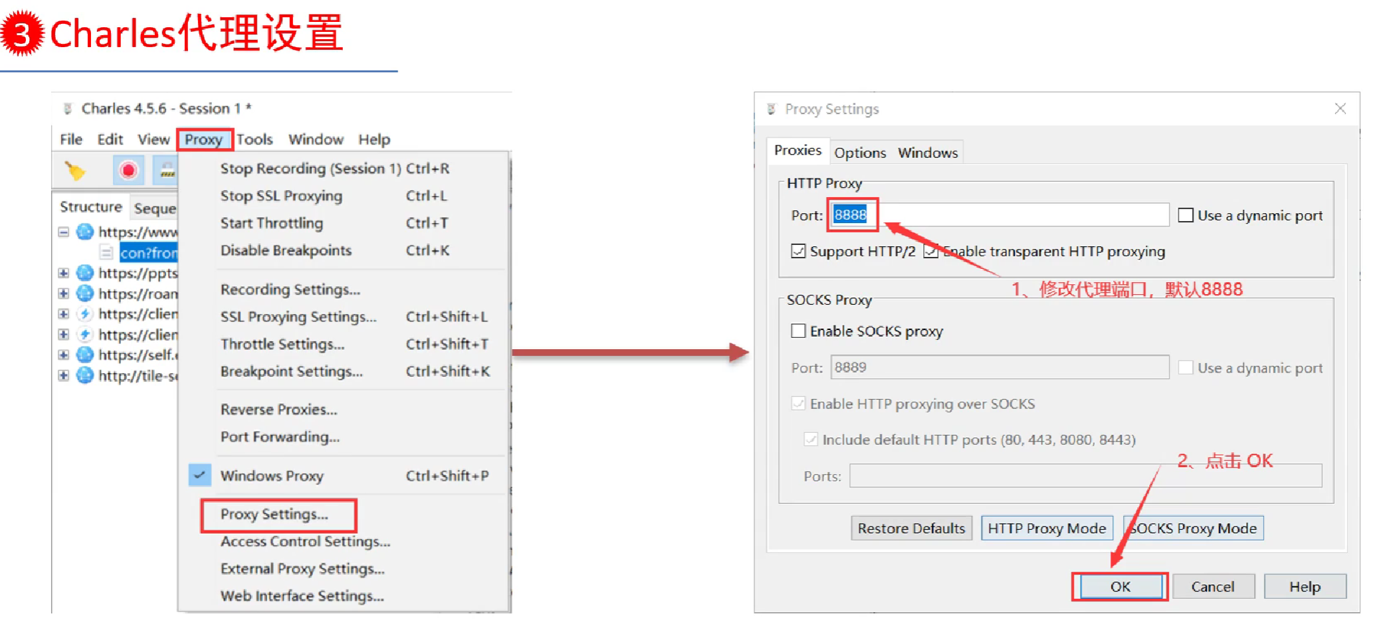Choose Stop SSL Proxying

point(344,196)
